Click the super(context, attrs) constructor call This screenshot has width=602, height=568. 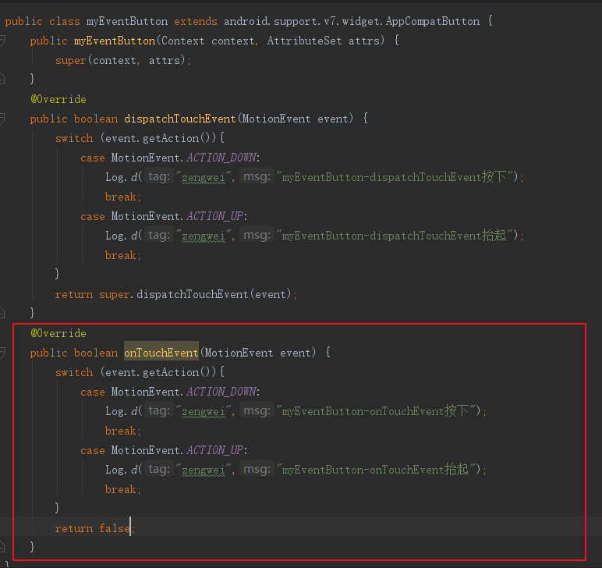pyautogui.click(x=122, y=60)
